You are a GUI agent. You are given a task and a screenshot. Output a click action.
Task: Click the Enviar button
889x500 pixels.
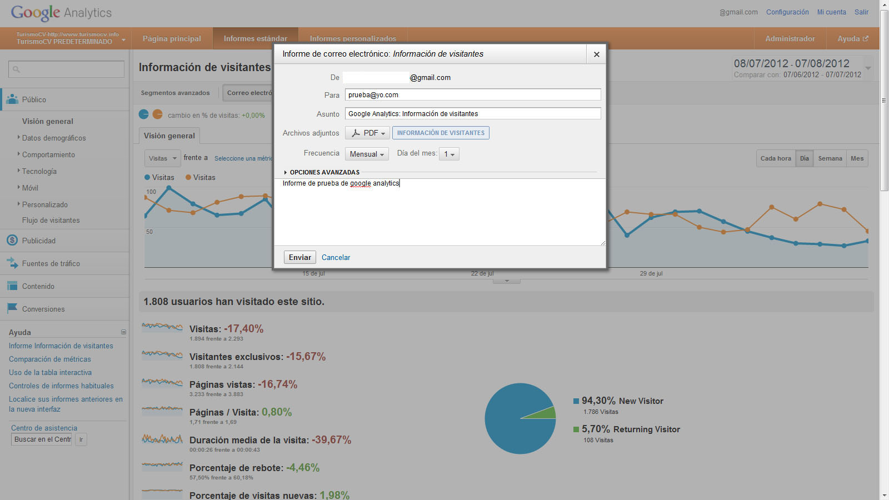tap(300, 257)
